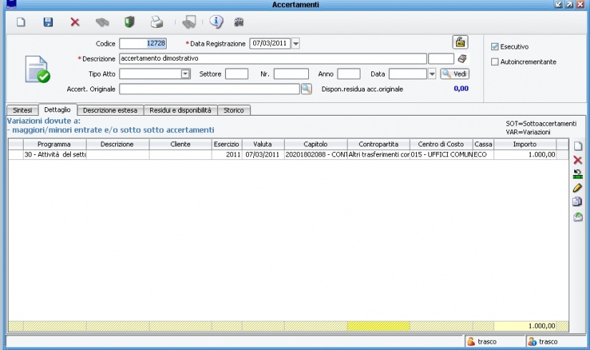Open the Data field dropdown near Vedi
Screen dimensions: 590x350
(432, 74)
